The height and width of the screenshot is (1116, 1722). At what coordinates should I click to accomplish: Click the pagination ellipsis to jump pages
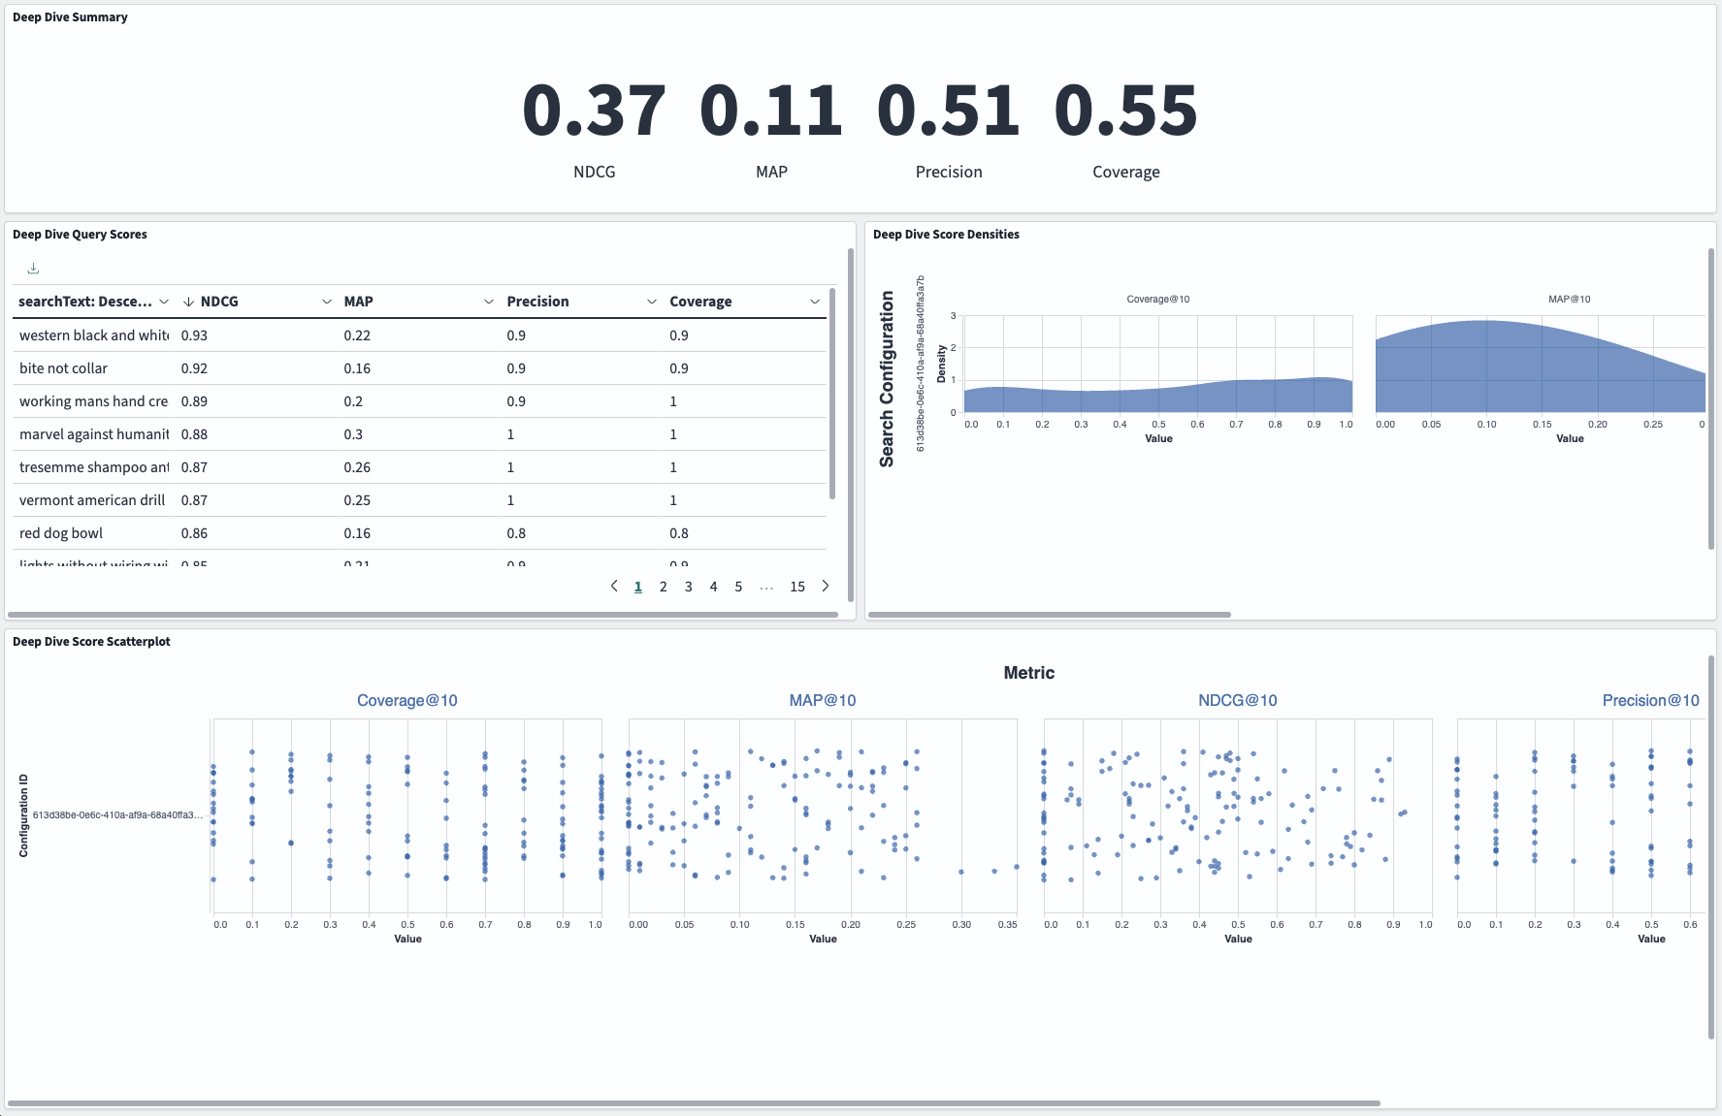point(766,586)
